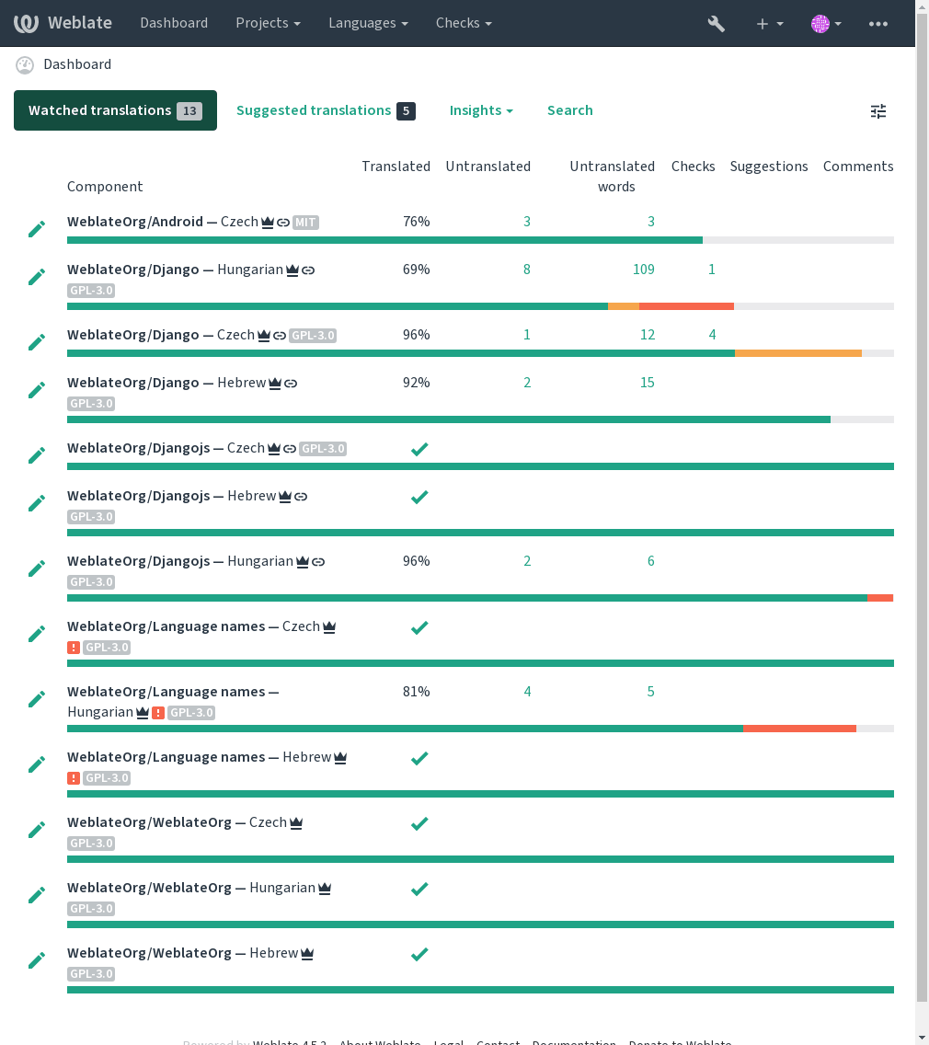This screenshot has height=1045, width=929.
Task: Click edit pencil for WeblateOrg/WeblateOrg Hebrew
Action: [37, 961]
